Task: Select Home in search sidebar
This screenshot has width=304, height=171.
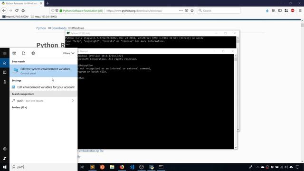Action: click(5, 63)
